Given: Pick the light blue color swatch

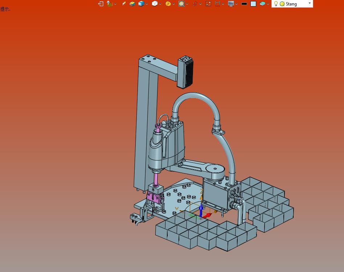Looking at the screenshot, I should 253,4.
